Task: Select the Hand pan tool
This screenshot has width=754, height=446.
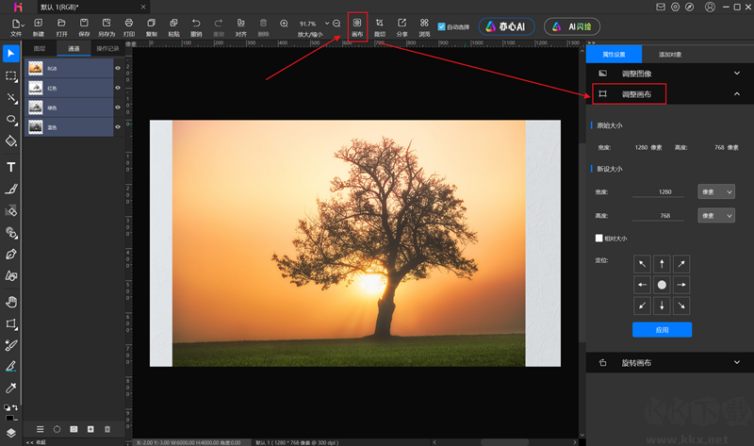Action: pyautogui.click(x=11, y=302)
